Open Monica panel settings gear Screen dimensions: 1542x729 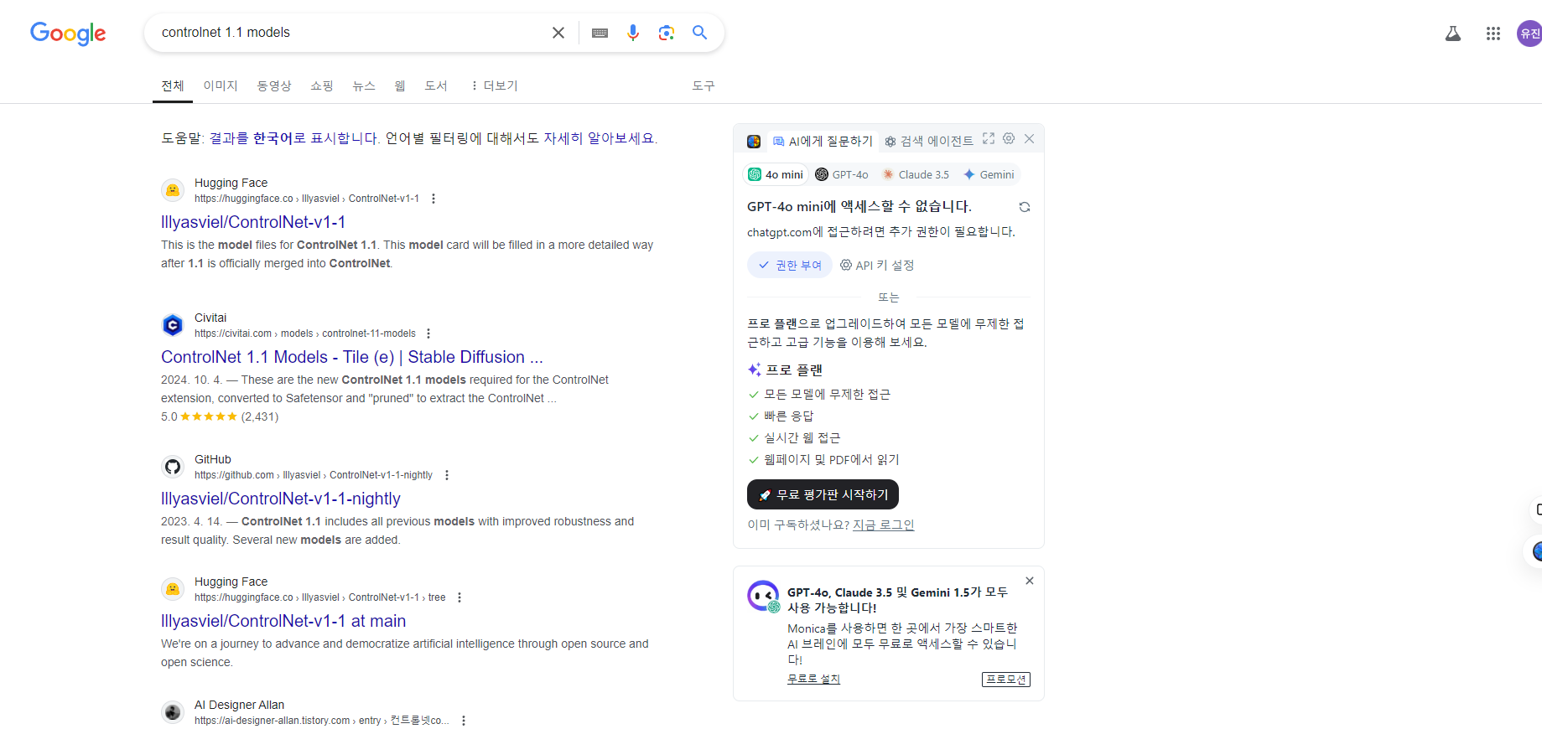(x=1009, y=138)
